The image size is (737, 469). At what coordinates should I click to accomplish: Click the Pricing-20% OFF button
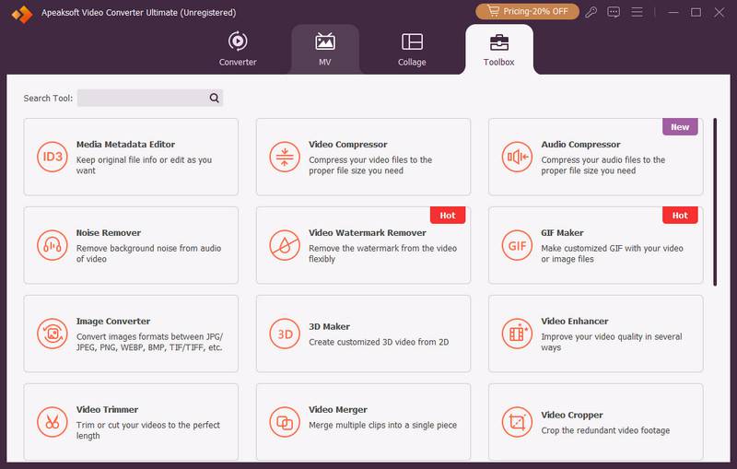(527, 11)
